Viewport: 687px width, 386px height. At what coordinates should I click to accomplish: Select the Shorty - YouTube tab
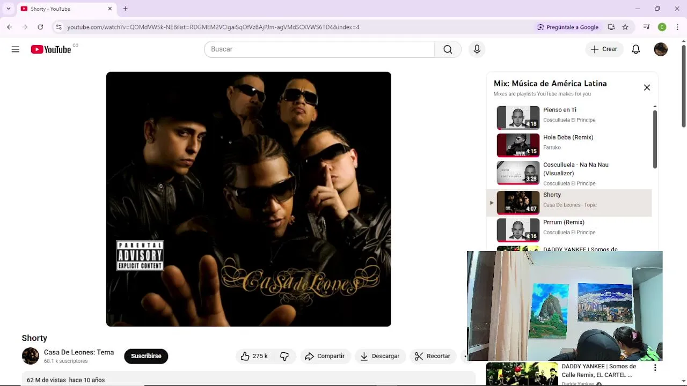click(67, 9)
